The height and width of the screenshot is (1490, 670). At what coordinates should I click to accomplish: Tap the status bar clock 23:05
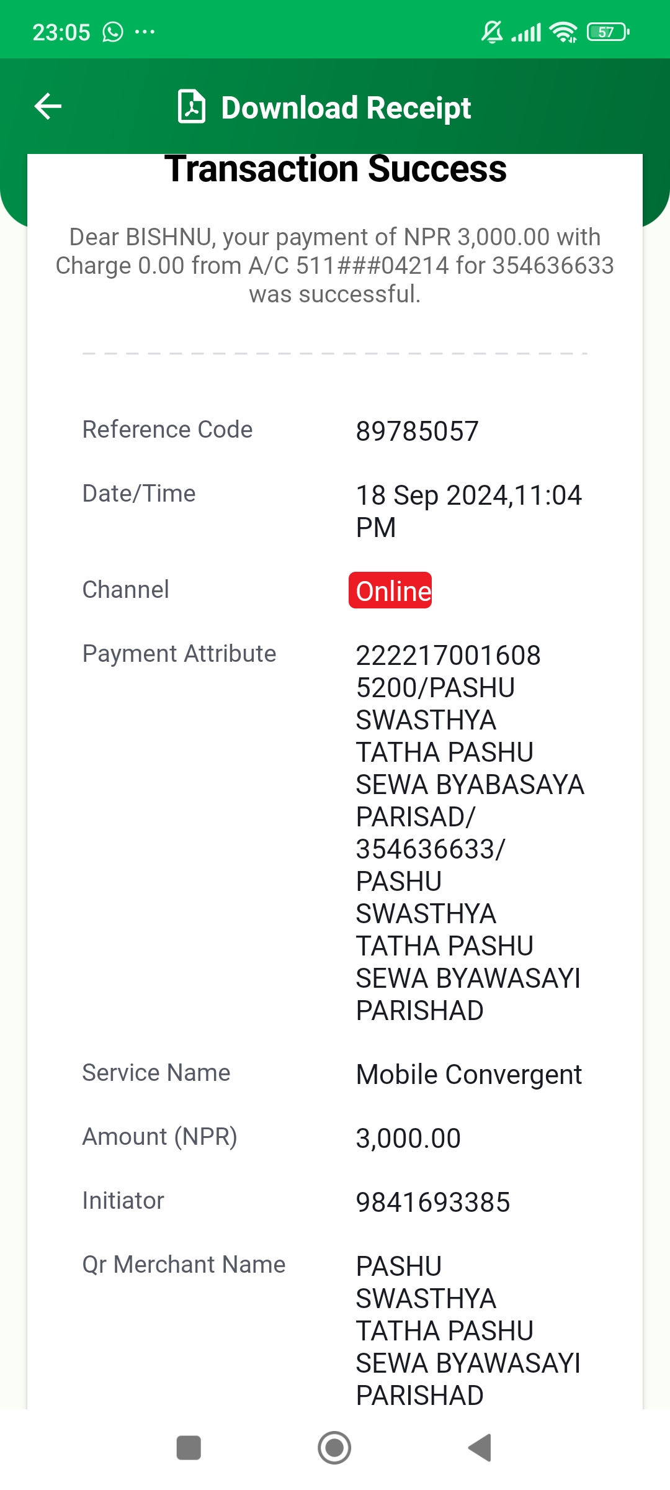coord(61,32)
